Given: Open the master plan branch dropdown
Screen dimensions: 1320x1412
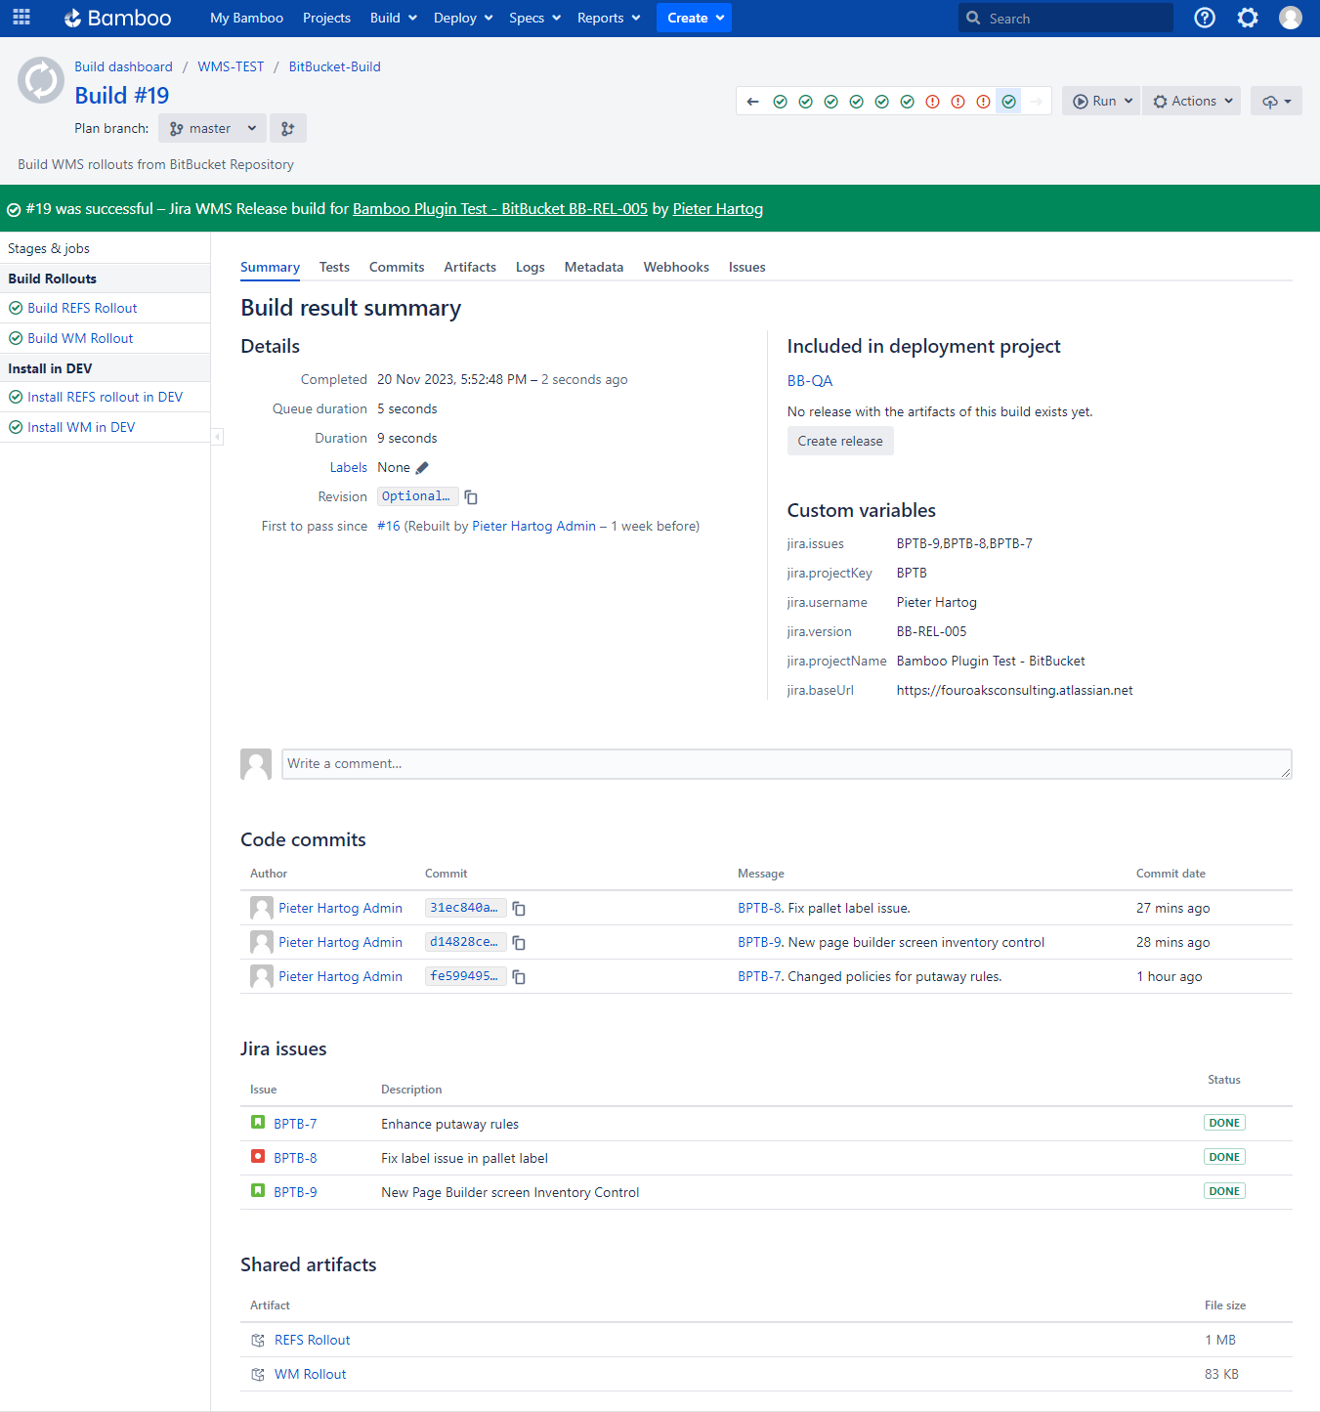Looking at the screenshot, I should [x=212, y=128].
